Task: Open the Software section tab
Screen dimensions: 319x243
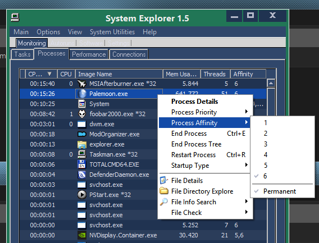Action: [x=91, y=43]
